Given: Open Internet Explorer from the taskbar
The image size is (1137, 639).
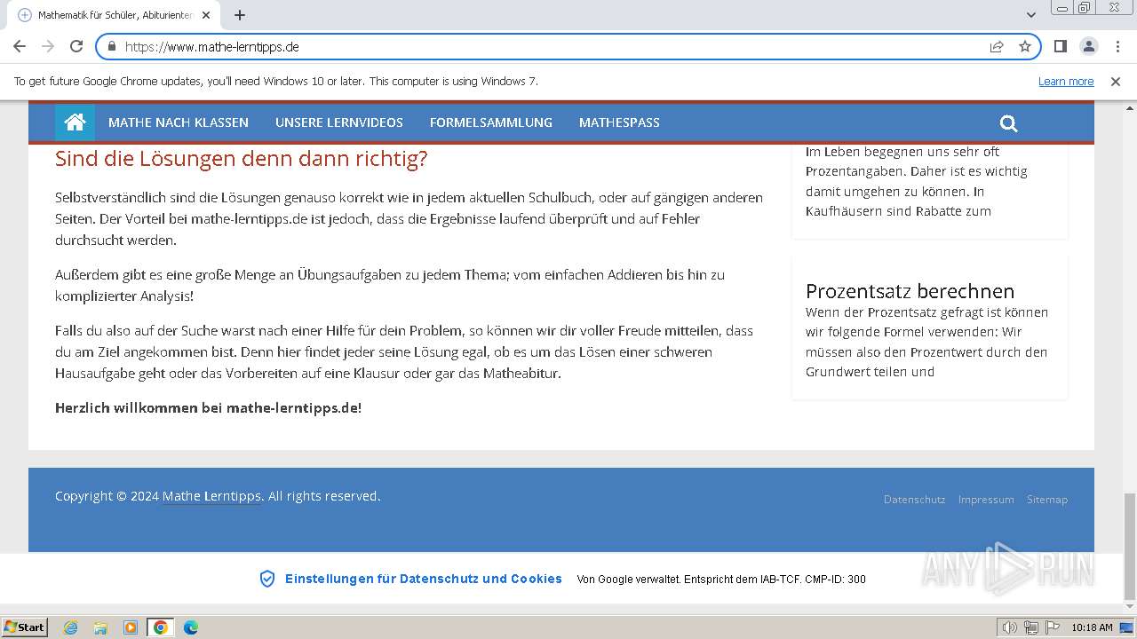Looking at the screenshot, I should pos(70,627).
